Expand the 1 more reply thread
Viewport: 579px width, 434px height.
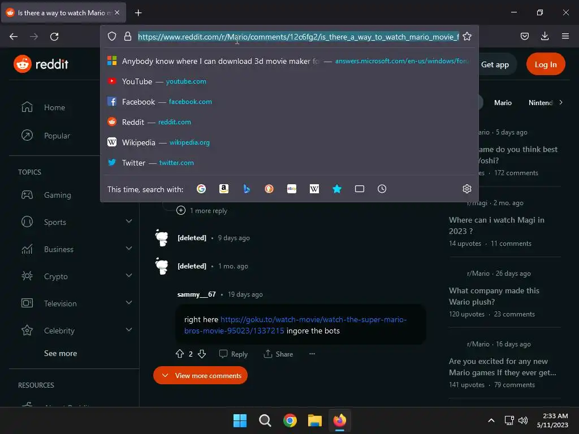pyautogui.click(x=202, y=210)
